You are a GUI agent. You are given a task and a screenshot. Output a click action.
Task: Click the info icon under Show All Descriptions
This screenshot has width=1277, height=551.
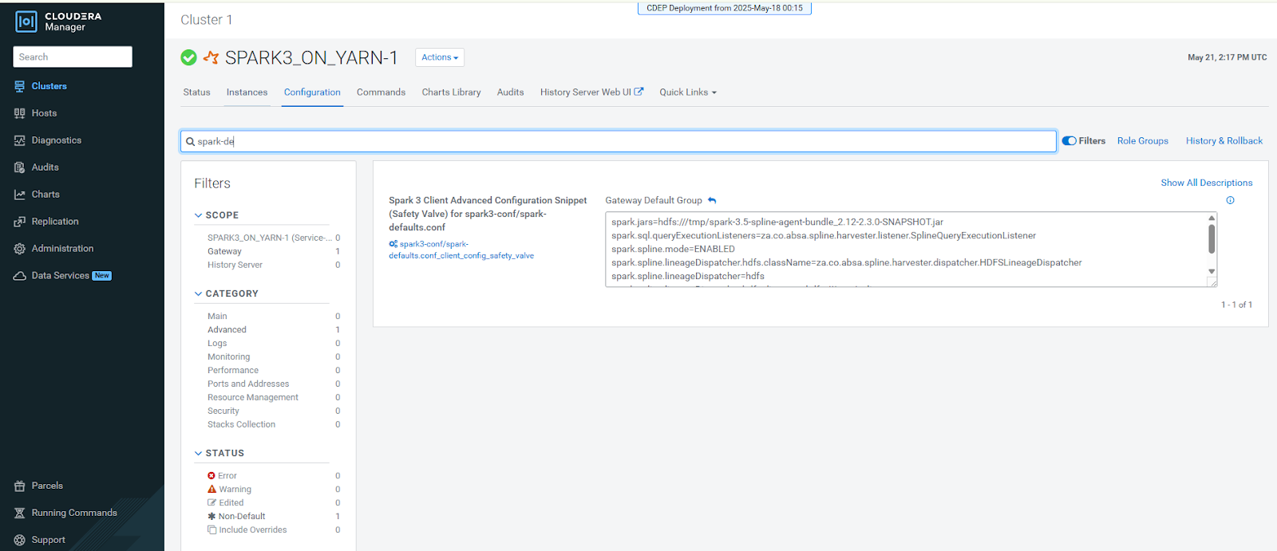coord(1230,200)
